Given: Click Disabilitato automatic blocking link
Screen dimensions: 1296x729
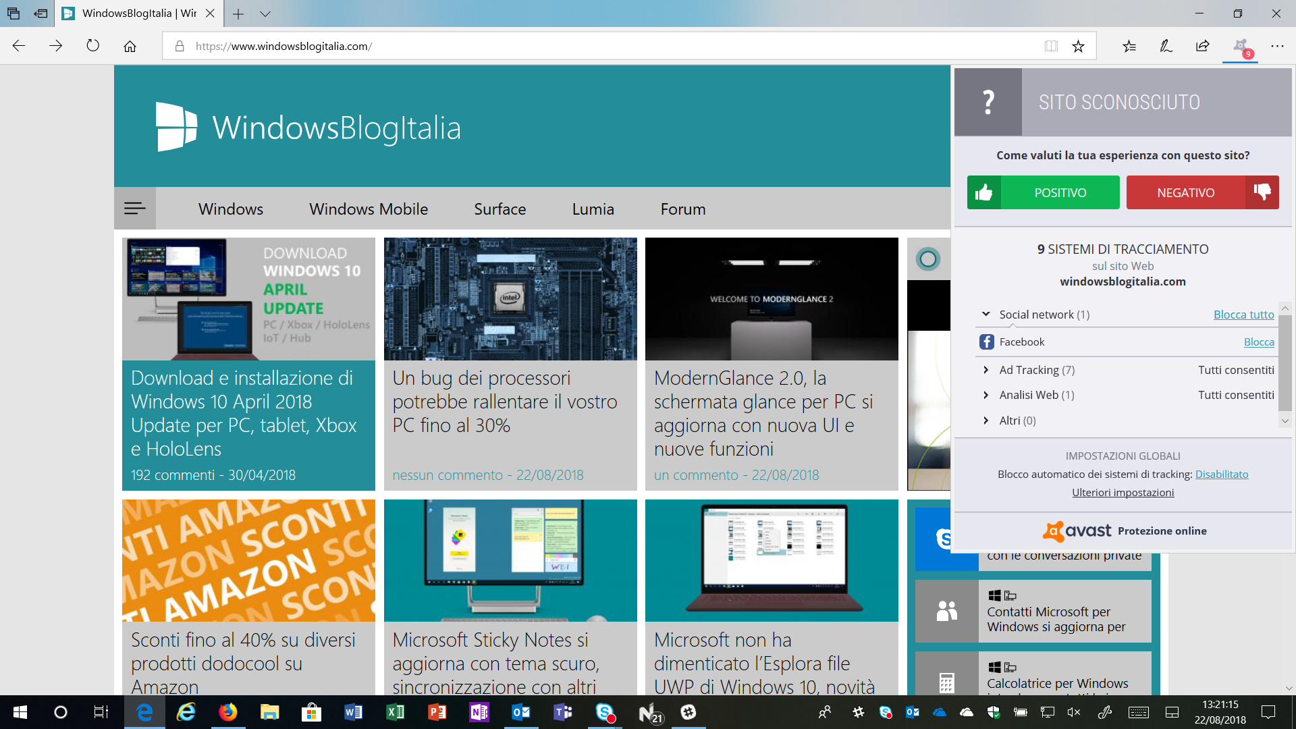Looking at the screenshot, I should (x=1222, y=475).
